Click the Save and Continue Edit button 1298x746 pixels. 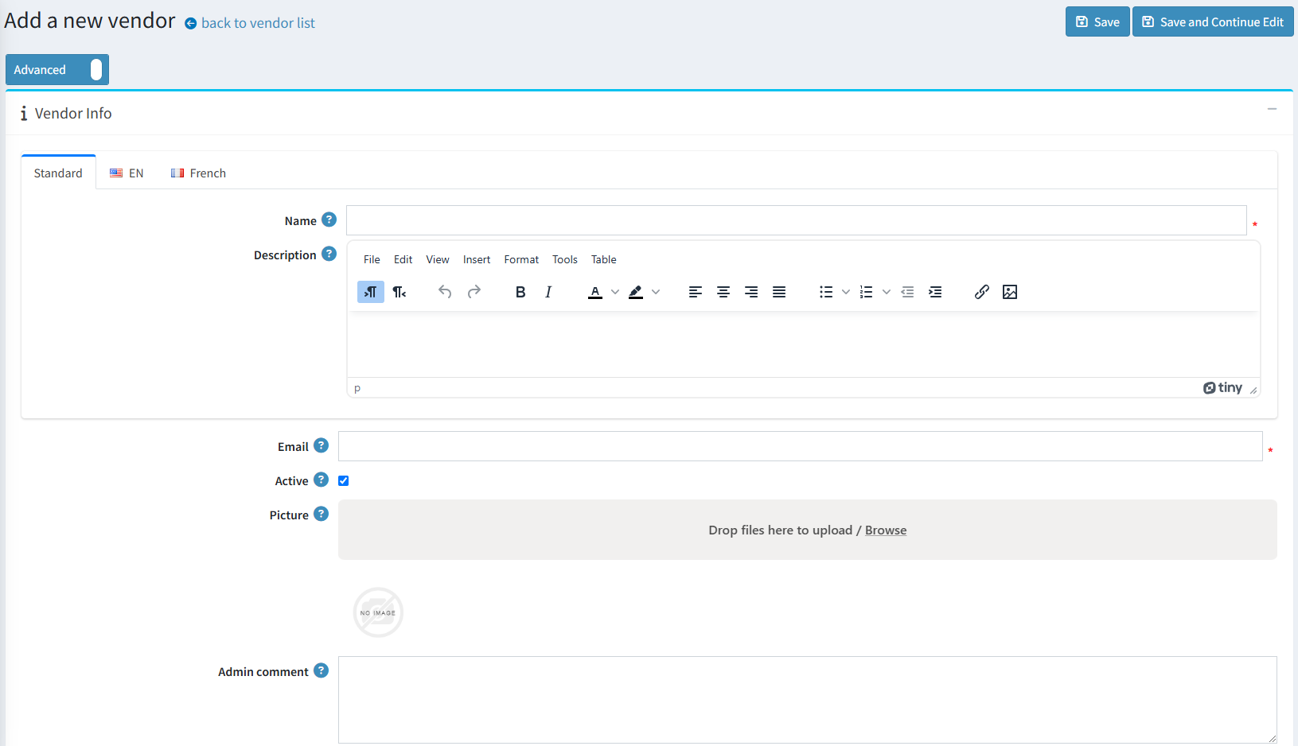(x=1213, y=22)
